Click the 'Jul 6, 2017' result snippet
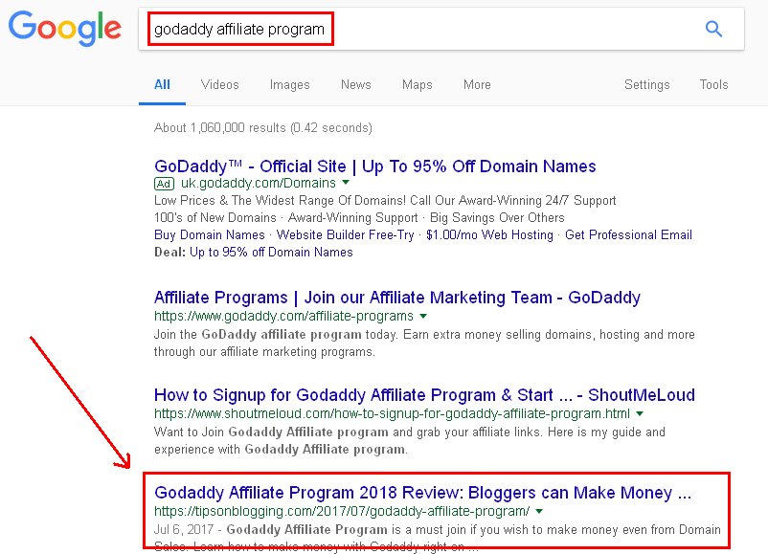Viewport: 768px width, 554px height. 438,538
